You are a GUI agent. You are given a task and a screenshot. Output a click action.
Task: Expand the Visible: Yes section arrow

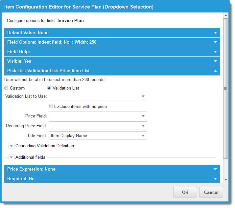[215, 61]
